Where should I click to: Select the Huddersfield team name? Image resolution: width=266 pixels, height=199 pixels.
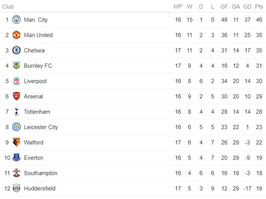click(x=40, y=188)
